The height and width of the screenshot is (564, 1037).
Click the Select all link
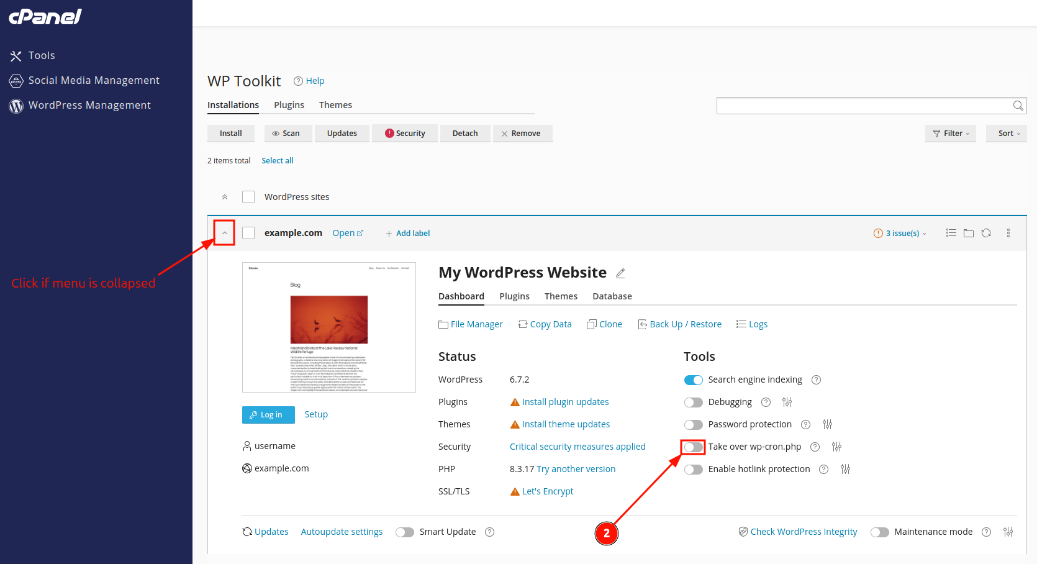tap(278, 161)
